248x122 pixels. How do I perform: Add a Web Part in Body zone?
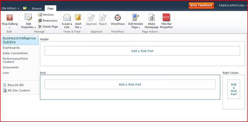coord(130,84)
